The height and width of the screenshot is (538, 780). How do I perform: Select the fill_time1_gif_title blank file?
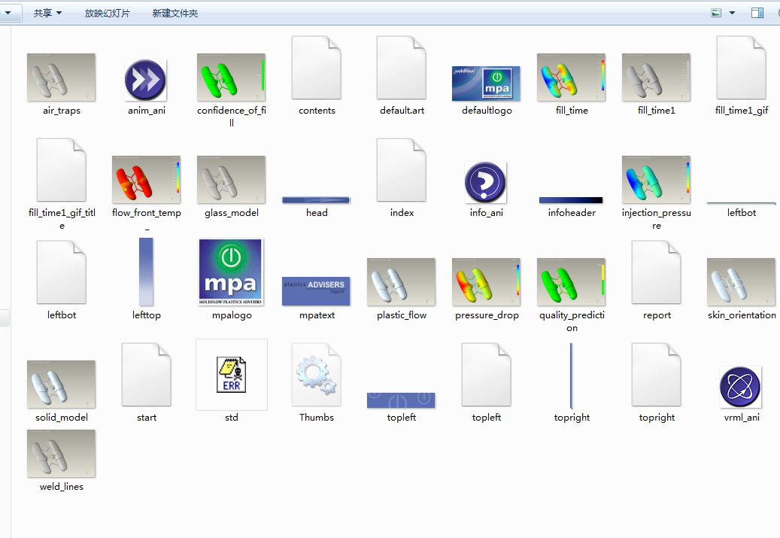(62, 170)
